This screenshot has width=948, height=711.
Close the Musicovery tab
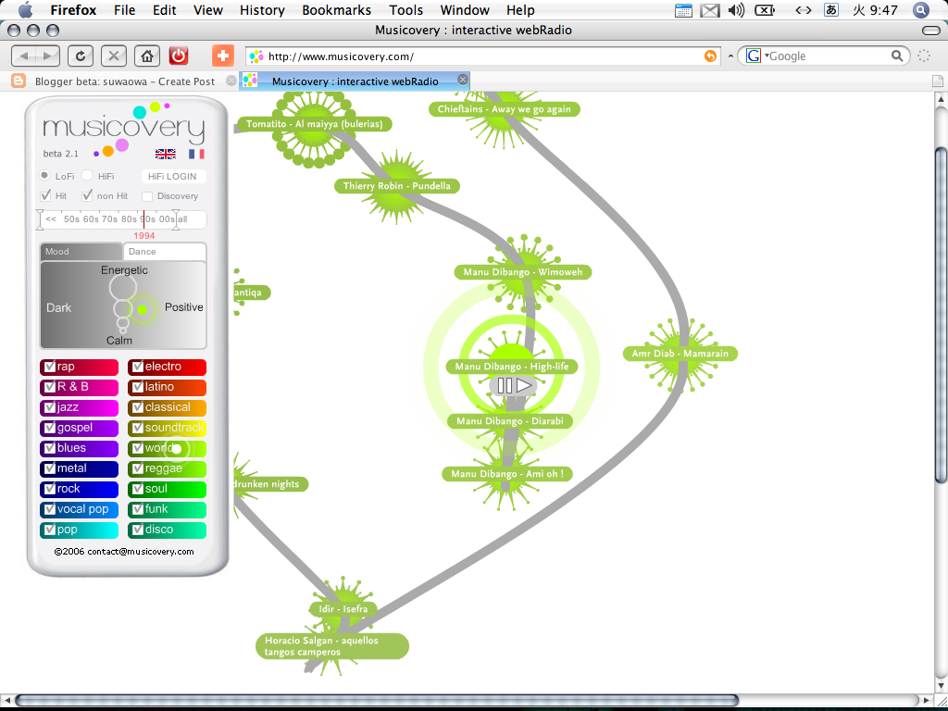pos(463,80)
